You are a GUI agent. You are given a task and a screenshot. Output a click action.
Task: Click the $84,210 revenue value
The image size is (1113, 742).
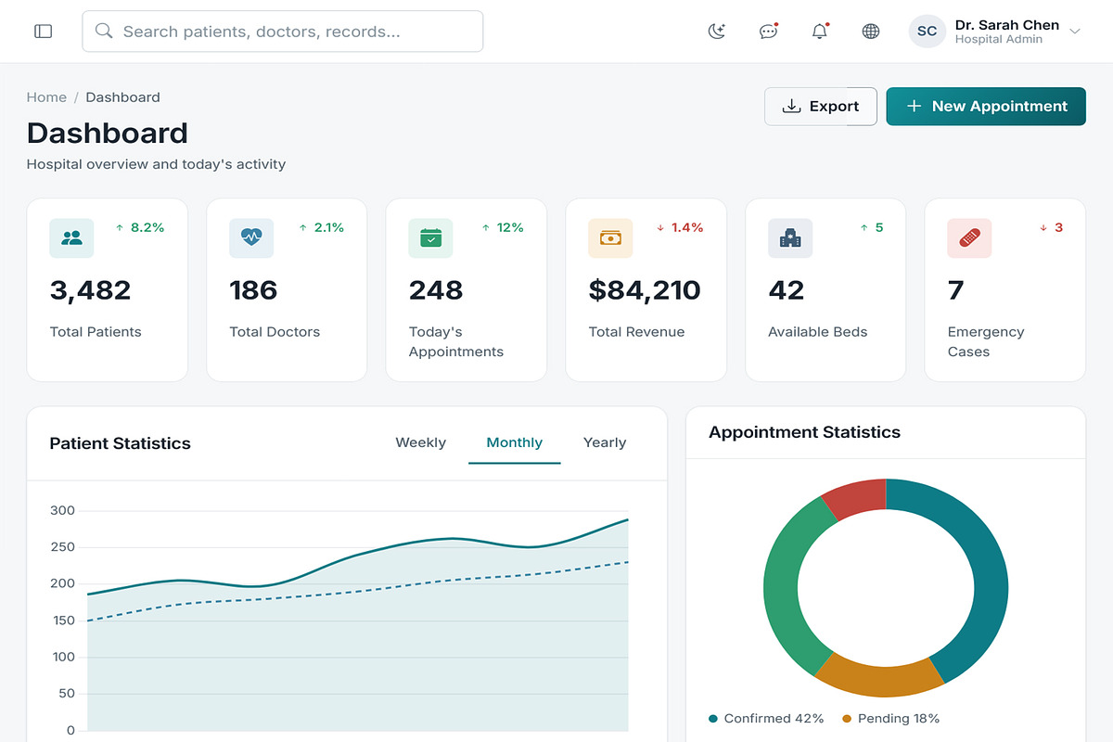(645, 290)
